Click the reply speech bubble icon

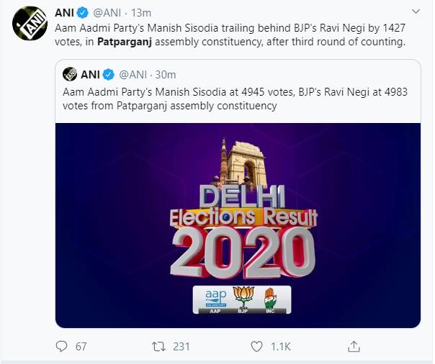pyautogui.click(x=61, y=347)
